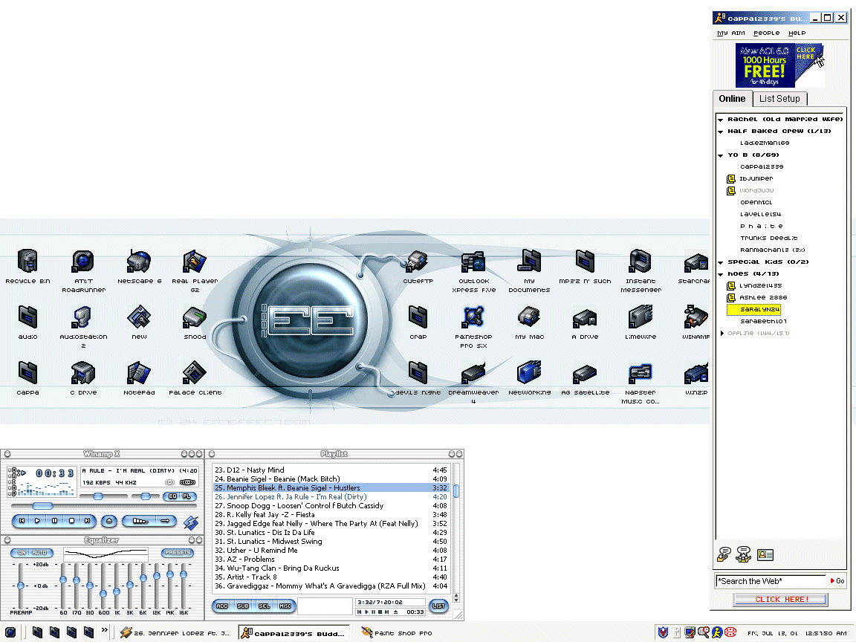This screenshot has height=642, width=856.
Task: Open the Napster Music Community desktop icon
Action: pyautogui.click(x=639, y=373)
